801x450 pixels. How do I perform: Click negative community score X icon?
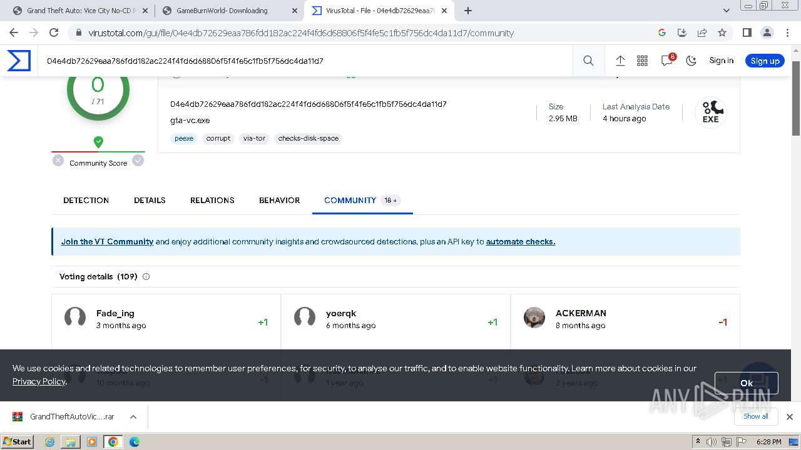pyautogui.click(x=58, y=161)
